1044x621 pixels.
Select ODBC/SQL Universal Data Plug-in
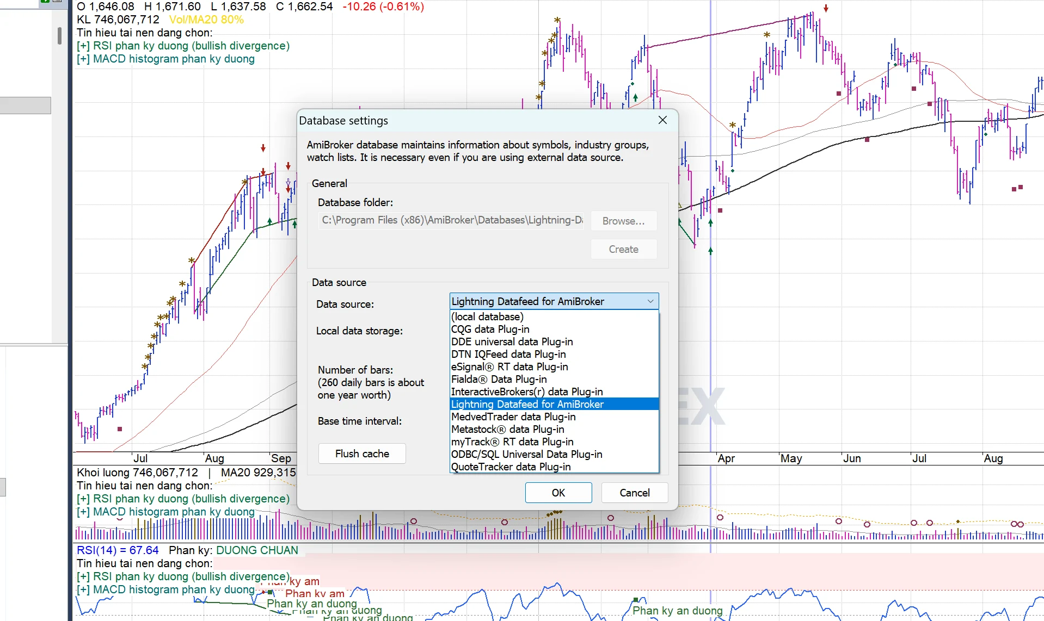point(554,454)
